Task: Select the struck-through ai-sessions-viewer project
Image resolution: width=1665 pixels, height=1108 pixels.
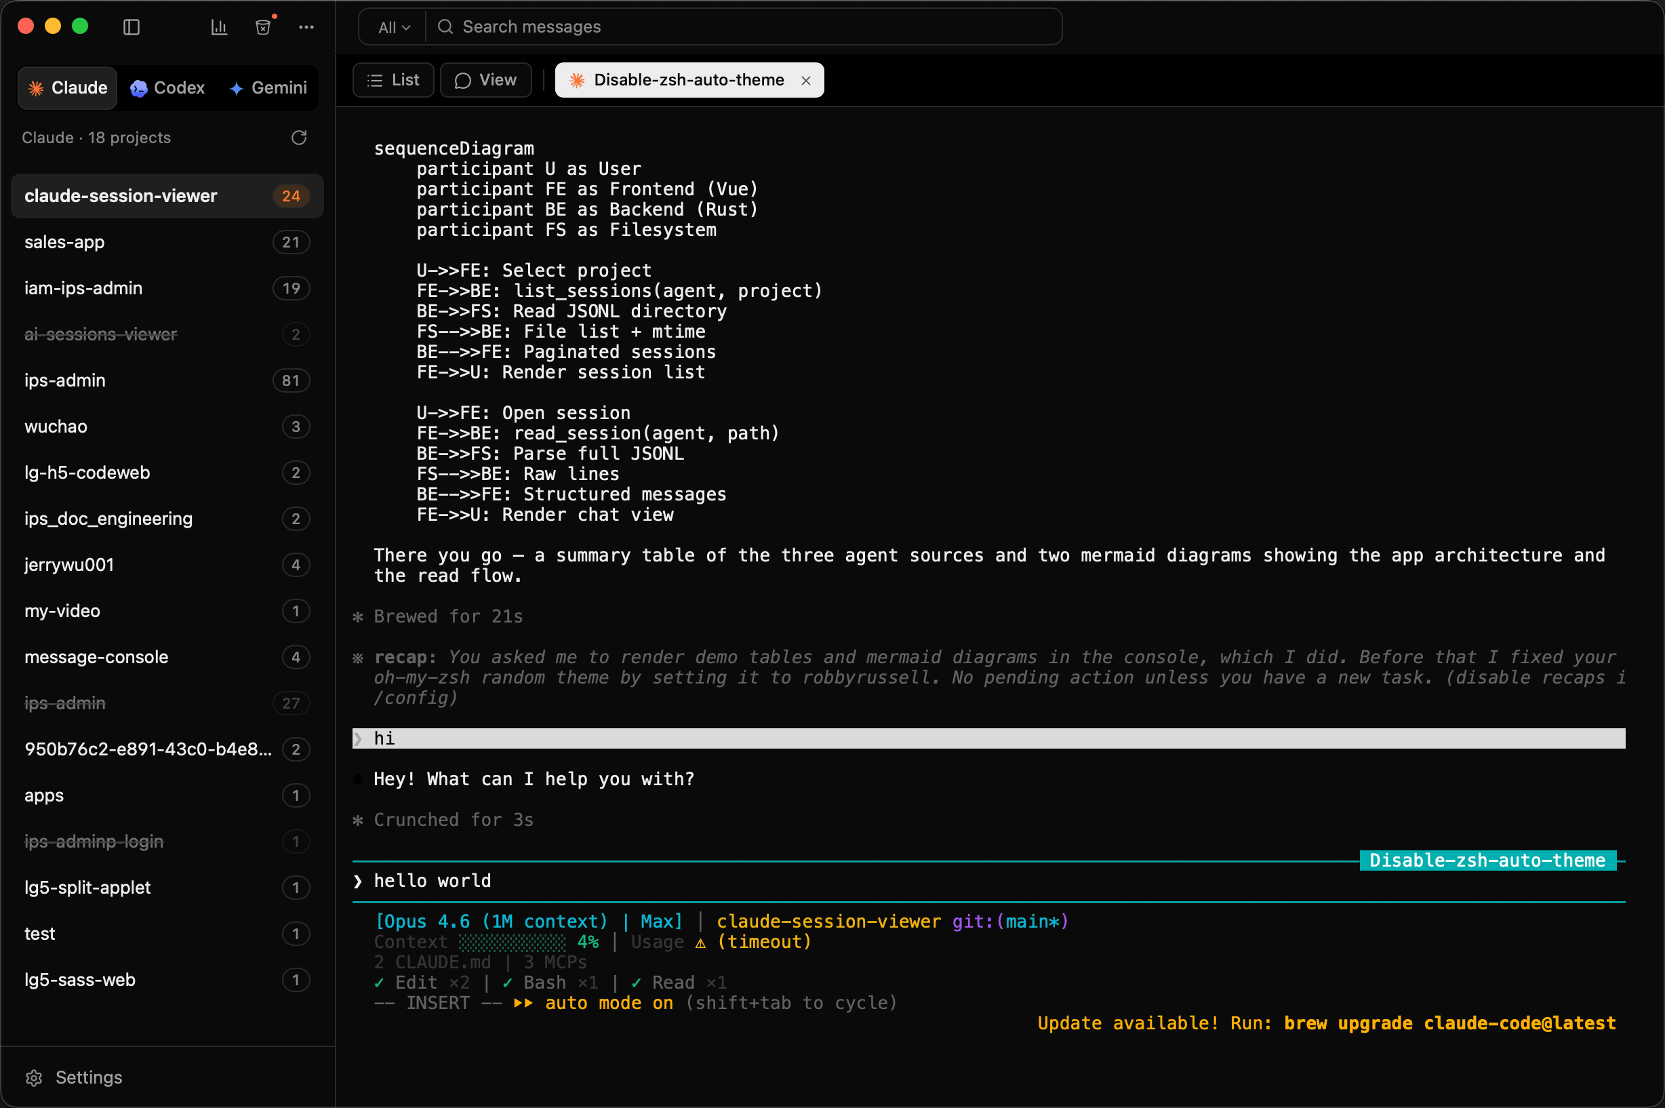Action: click(167, 334)
